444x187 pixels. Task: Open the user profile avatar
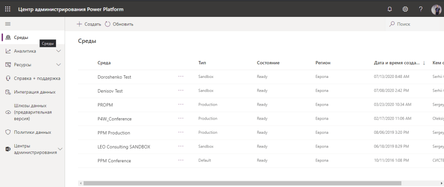tap(436, 9)
